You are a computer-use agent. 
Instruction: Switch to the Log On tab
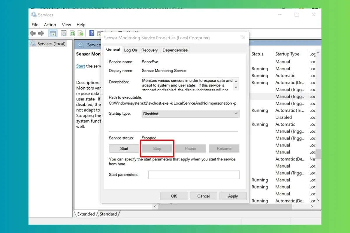130,50
